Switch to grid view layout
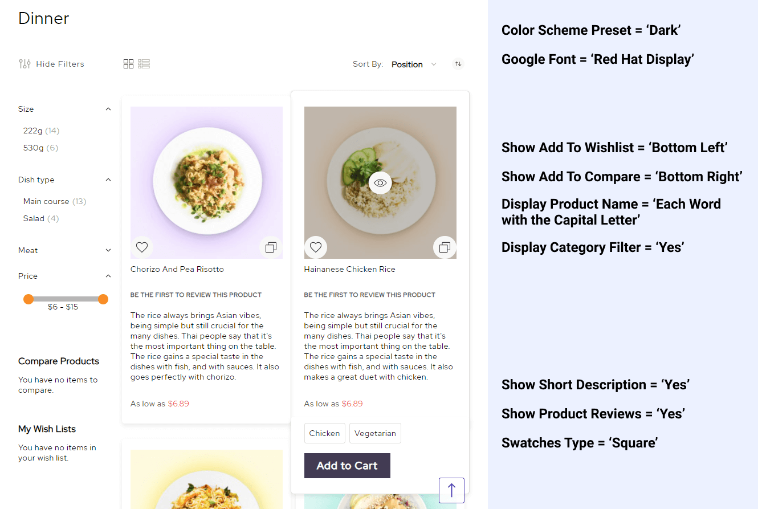The height and width of the screenshot is (509, 758). click(128, 64)
